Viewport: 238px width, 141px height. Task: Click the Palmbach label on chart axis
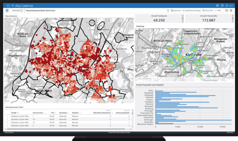coord(149,102)
